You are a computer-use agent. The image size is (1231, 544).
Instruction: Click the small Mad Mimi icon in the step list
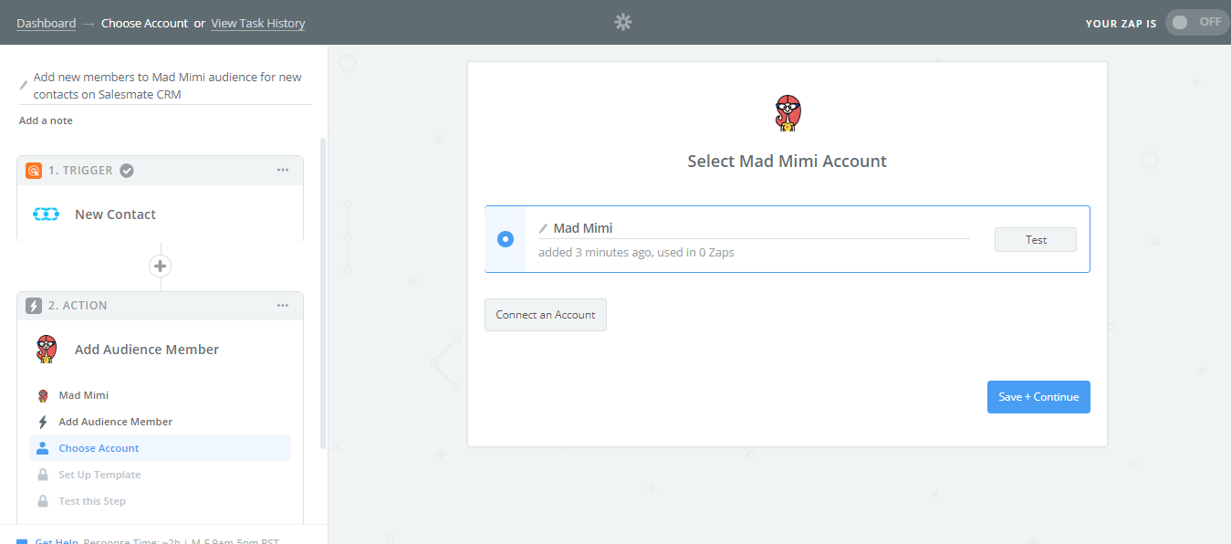click(x=42, y=395)
